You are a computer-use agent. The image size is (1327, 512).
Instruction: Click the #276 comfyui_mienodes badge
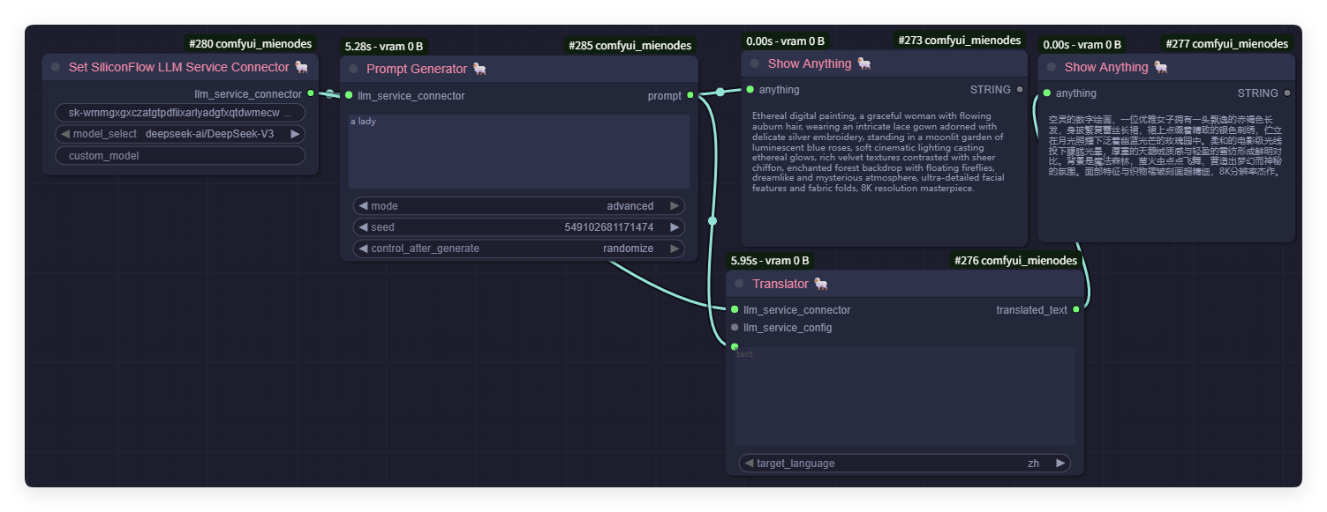pos(1016,260)
